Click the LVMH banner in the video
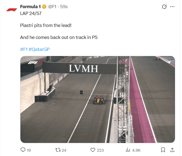 pos(83,69)
